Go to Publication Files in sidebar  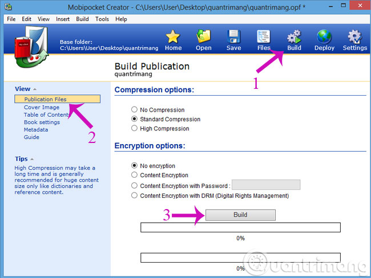(57, 99)
